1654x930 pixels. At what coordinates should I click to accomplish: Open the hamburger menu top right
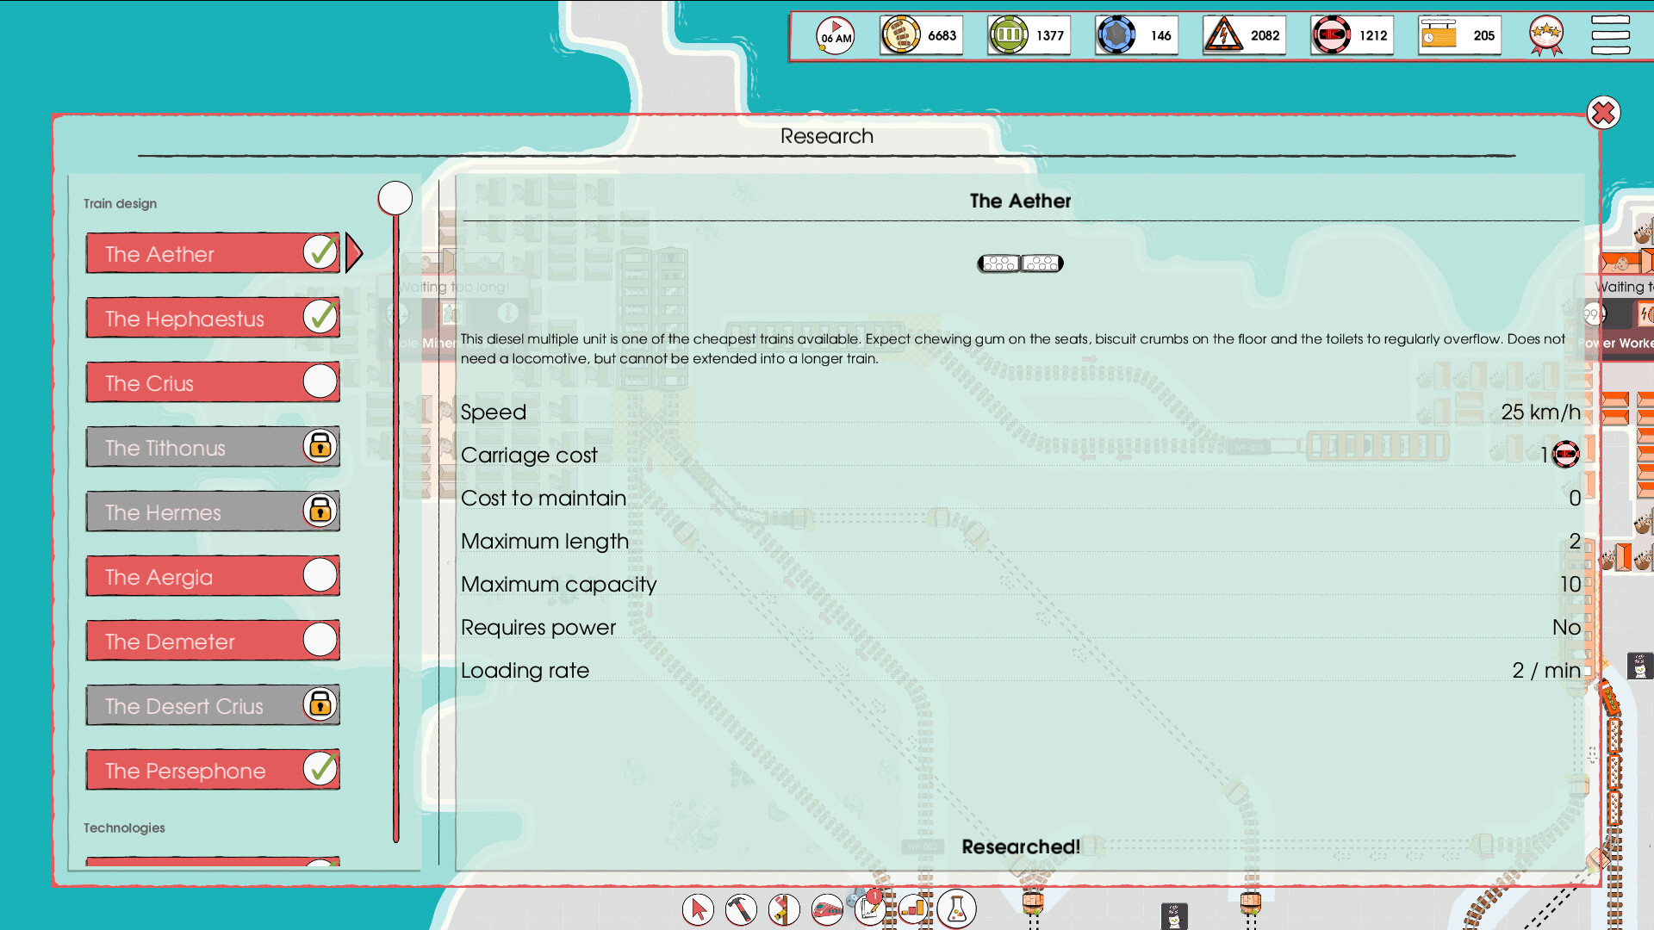[1609, 36]
